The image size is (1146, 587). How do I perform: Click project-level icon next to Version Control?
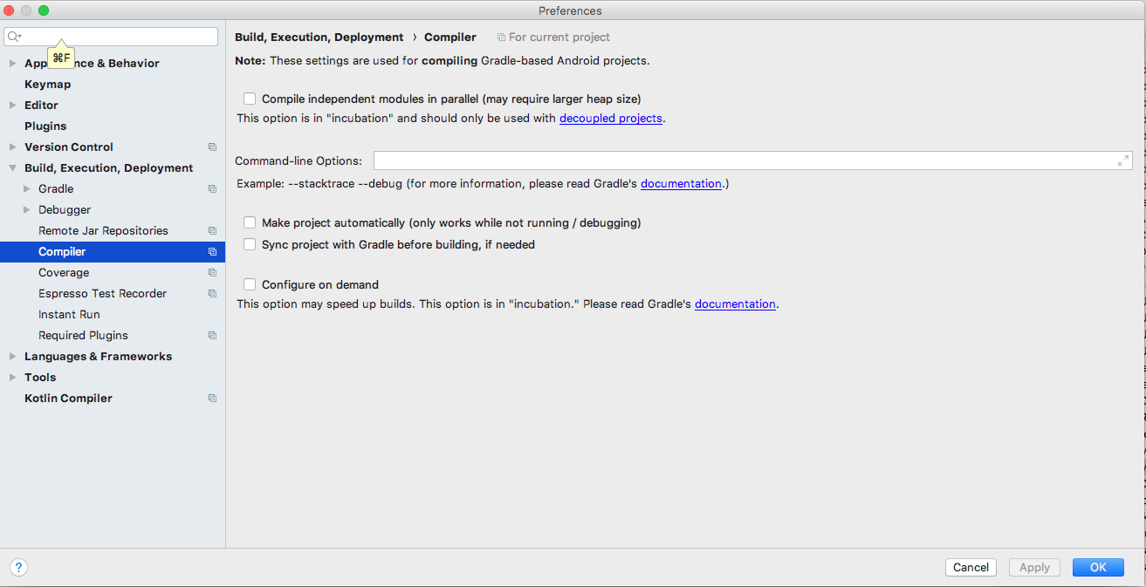point(212,147)
